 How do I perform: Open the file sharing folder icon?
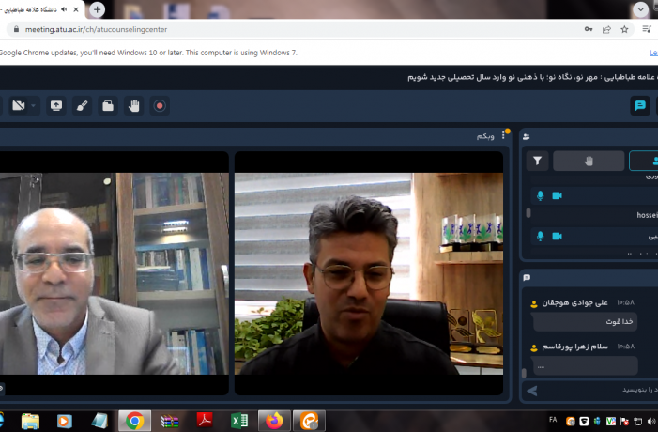(108, 105)
